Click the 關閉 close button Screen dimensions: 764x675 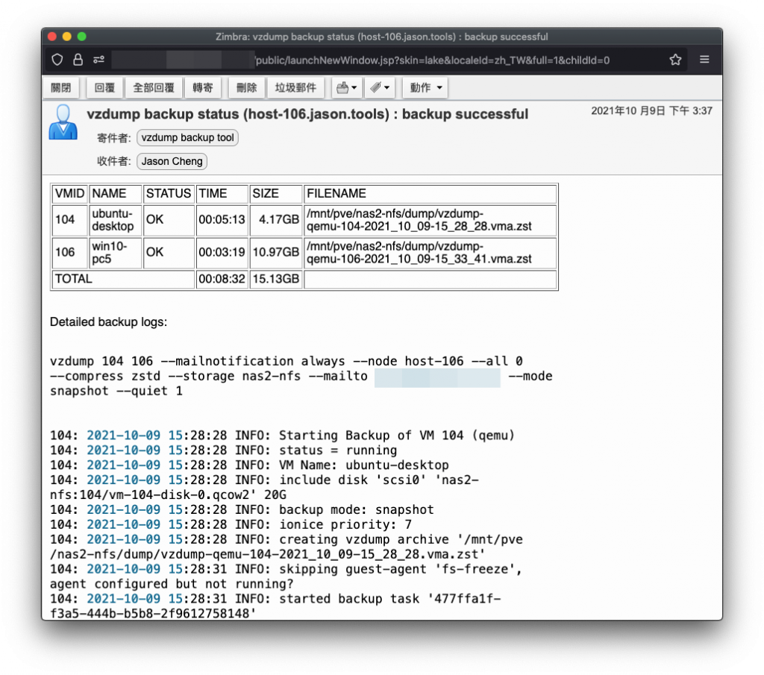click(61, 88)
